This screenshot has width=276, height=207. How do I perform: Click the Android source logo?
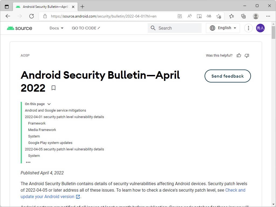(19, 28)
